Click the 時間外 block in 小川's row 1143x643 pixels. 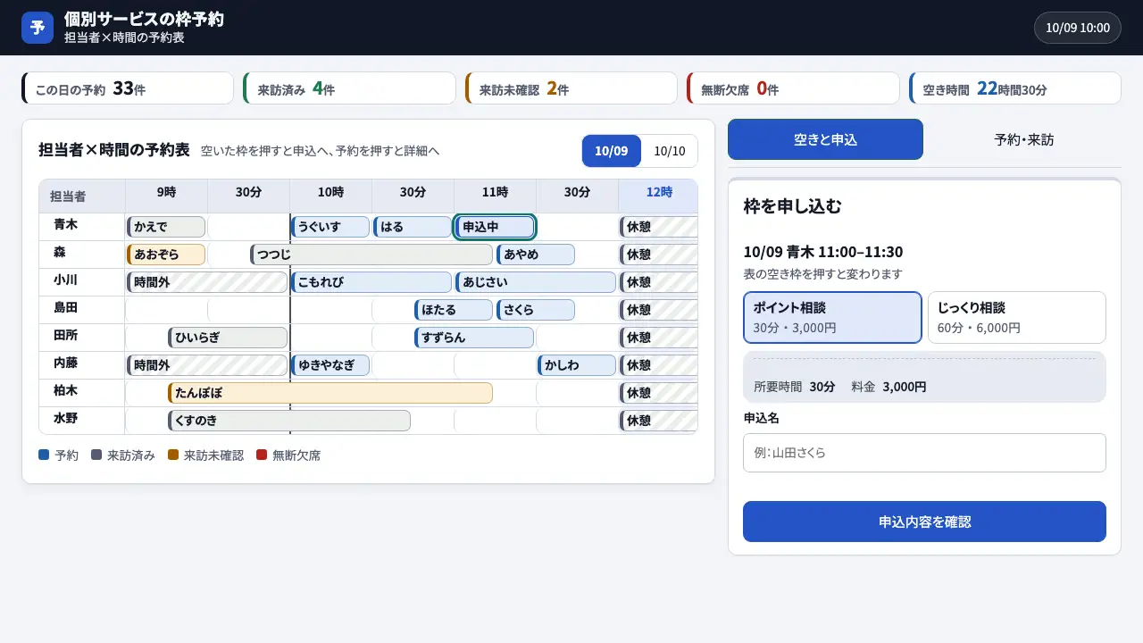(207, 282)
